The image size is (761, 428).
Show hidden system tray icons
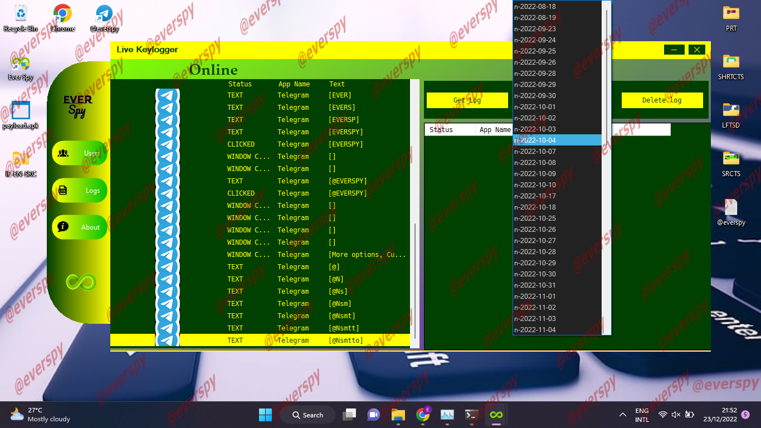click(x=622, y=415)
